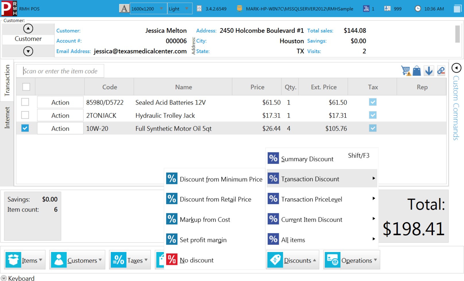Click the chain link icon

(441, 71)
